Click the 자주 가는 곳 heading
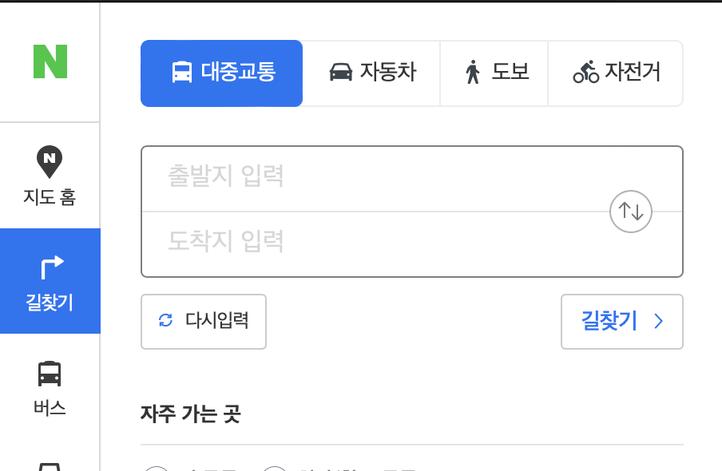722x471 pixels. 191,414
